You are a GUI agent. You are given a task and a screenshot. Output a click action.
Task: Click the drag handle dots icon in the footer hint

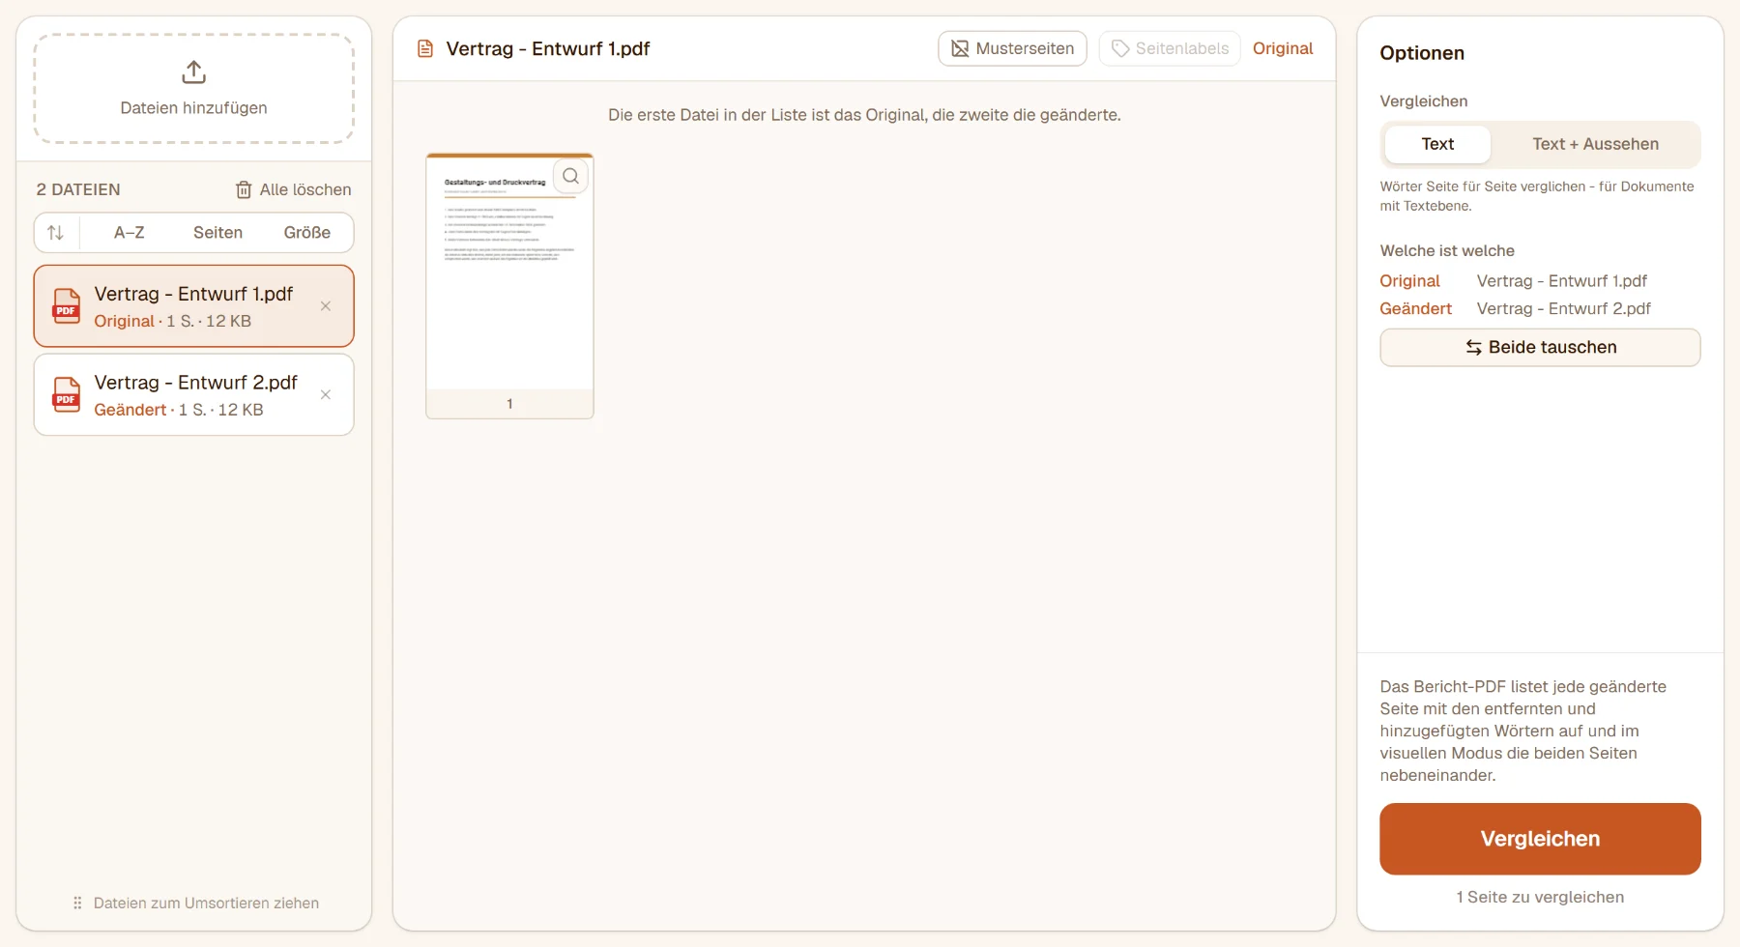click(77, 903)
